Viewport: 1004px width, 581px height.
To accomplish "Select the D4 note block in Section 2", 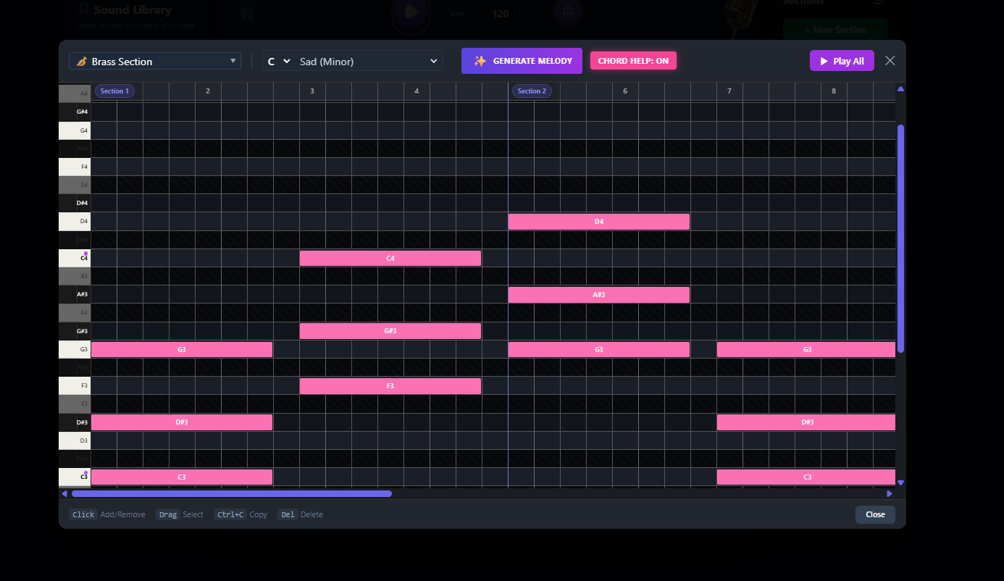I will 598,221.
